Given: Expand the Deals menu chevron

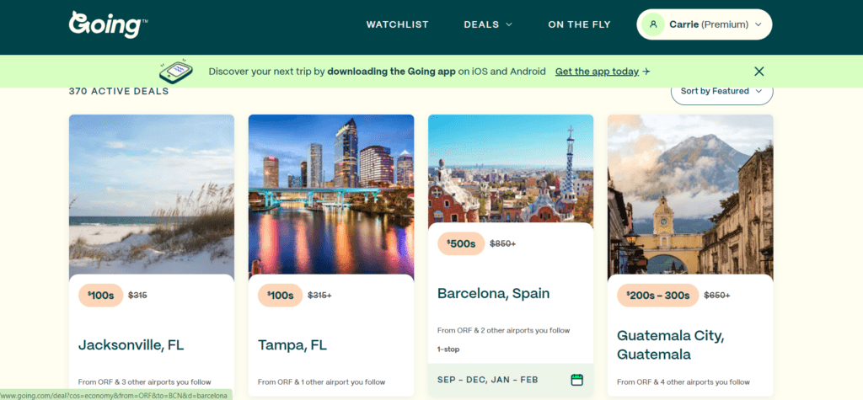Looking at the screenshot, I should tap(509, 24).
